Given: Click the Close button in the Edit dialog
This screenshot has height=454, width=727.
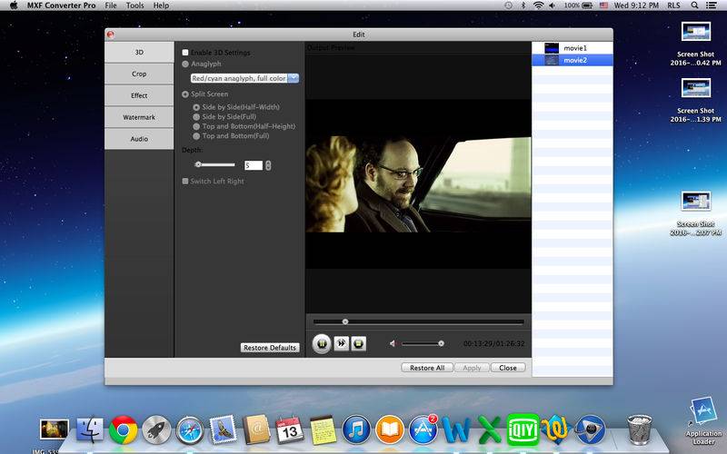Looking at the screenshot, I should [508, 368].
